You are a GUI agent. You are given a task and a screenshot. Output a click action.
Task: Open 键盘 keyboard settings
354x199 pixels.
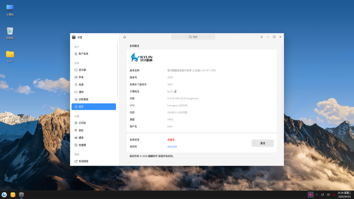click(94, 138)
